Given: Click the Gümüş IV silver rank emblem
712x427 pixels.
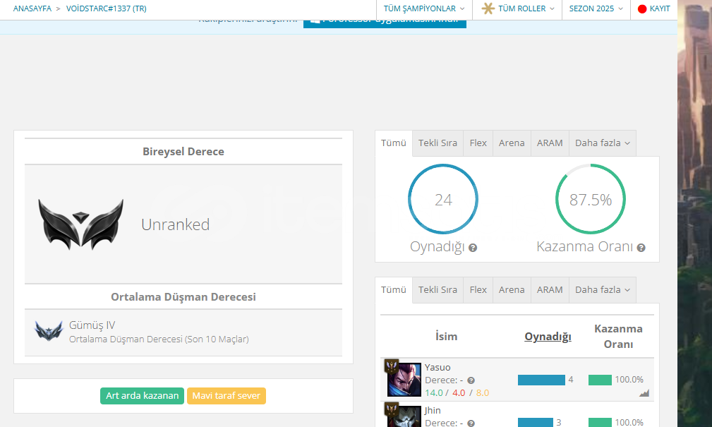Looking at the screenshot, I should point(49,330).
